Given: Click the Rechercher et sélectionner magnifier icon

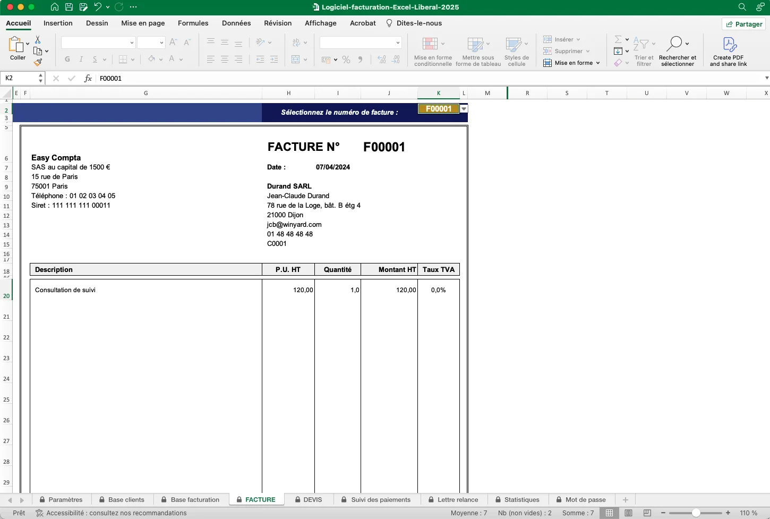Looking at the screenshot, I should (x=674, y=44).
